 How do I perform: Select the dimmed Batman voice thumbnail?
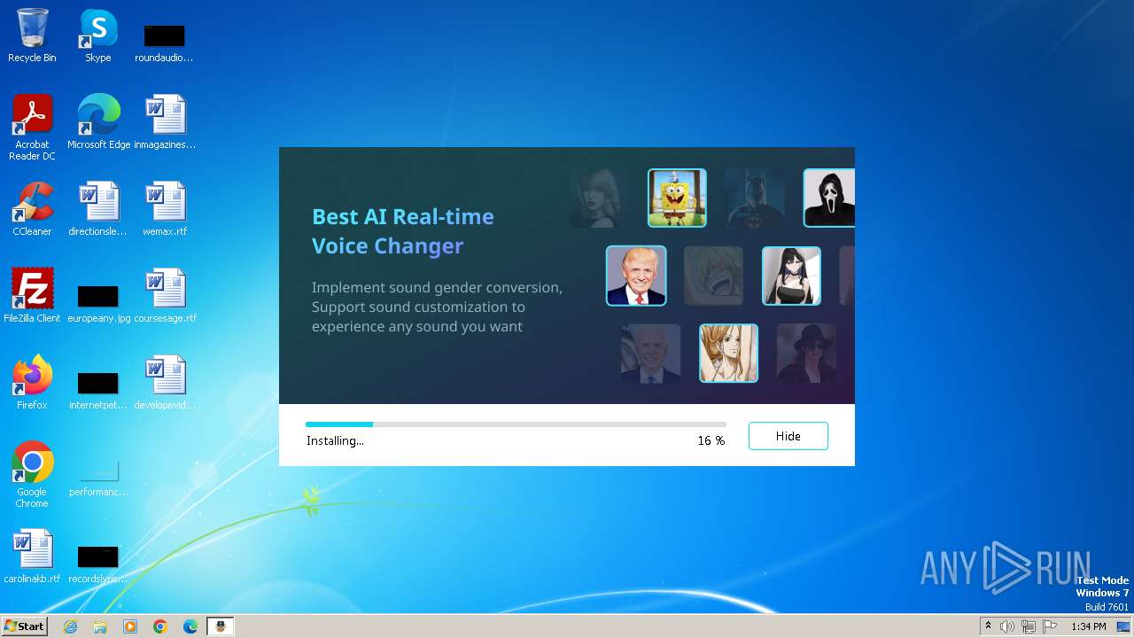pos(754,198)
